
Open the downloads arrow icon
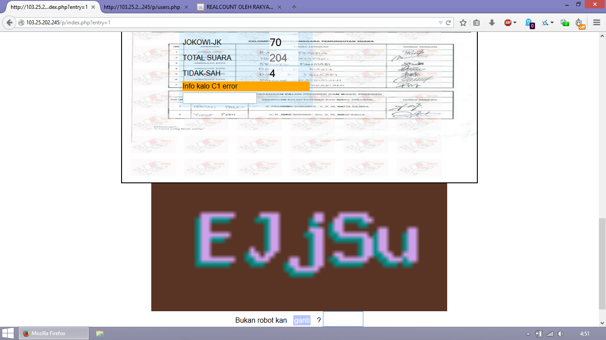point(492,23)
